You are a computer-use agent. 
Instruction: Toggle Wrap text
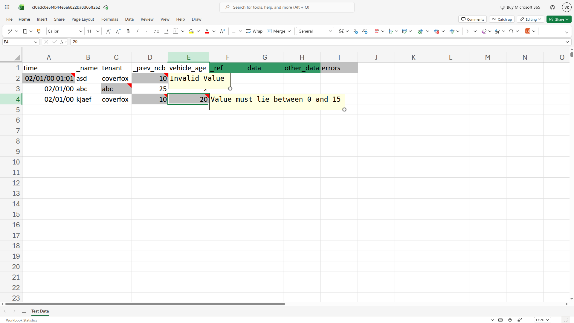[x=254, y=31]
